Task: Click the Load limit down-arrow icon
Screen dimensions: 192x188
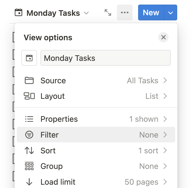Action: click(x=29, y=182)
